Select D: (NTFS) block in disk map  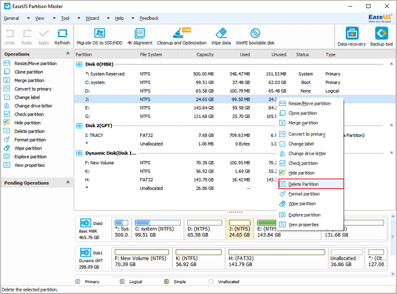click(204, 229)
